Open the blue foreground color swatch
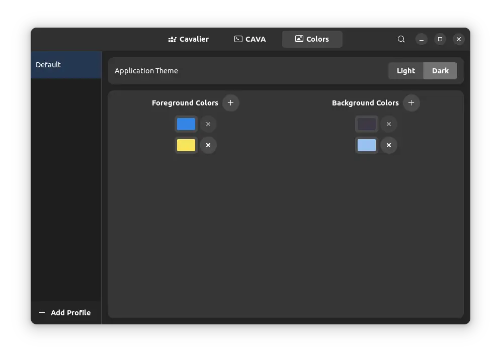 coord(186,124)
